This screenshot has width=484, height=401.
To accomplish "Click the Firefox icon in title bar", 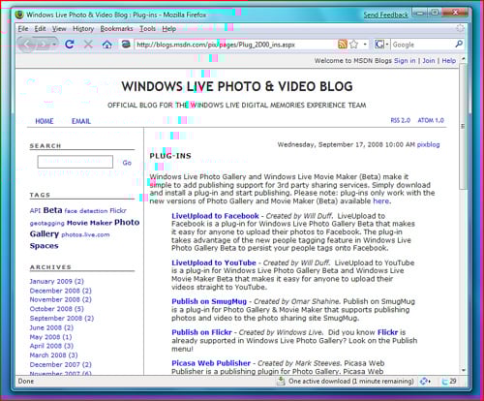I will click(x=19, y=15).
